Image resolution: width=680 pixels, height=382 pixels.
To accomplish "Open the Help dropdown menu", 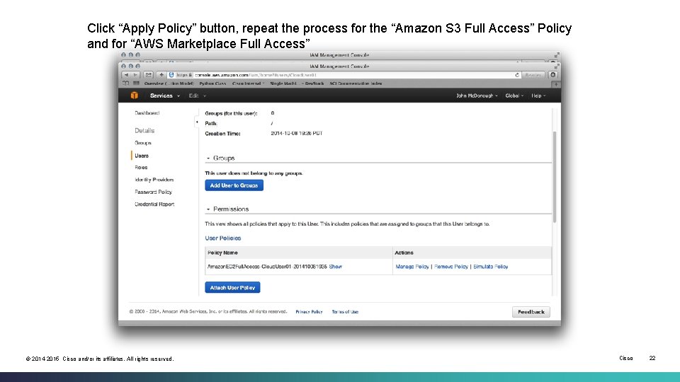I will pyautogui.click(x=538, y=95).
